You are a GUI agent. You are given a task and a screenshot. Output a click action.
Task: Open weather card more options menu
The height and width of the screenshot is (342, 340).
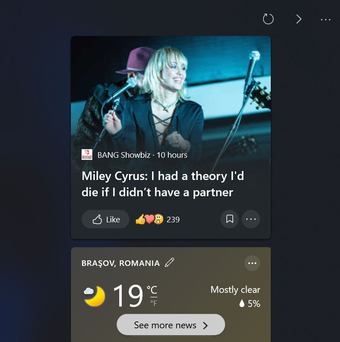(x=252, y=263)
